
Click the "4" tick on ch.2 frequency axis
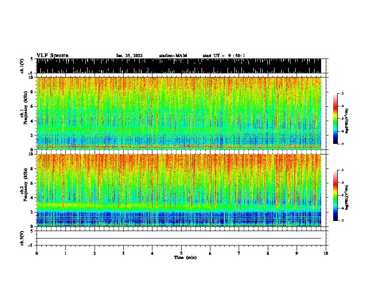[32, 198]
